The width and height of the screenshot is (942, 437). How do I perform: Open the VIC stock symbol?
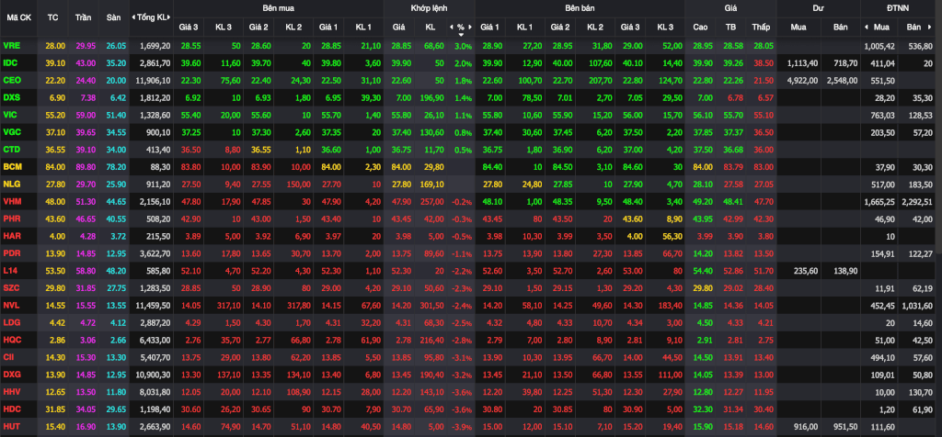(x=10, y=114)
